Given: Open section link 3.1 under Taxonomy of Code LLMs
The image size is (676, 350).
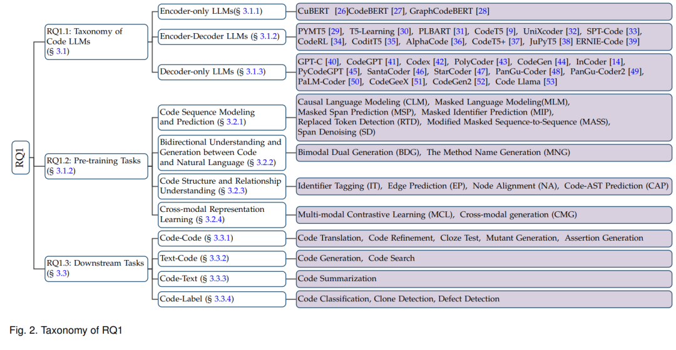Looking at the screenshot, I should 61,51.
